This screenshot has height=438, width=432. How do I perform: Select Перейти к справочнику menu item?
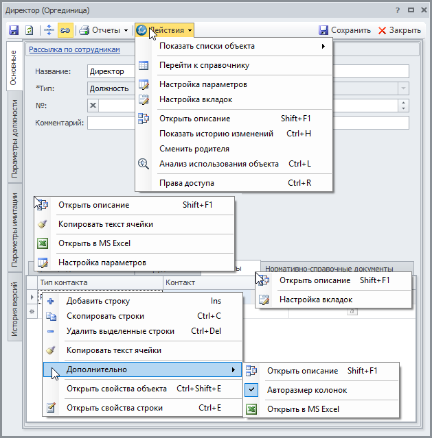click(x=204, y=65)
